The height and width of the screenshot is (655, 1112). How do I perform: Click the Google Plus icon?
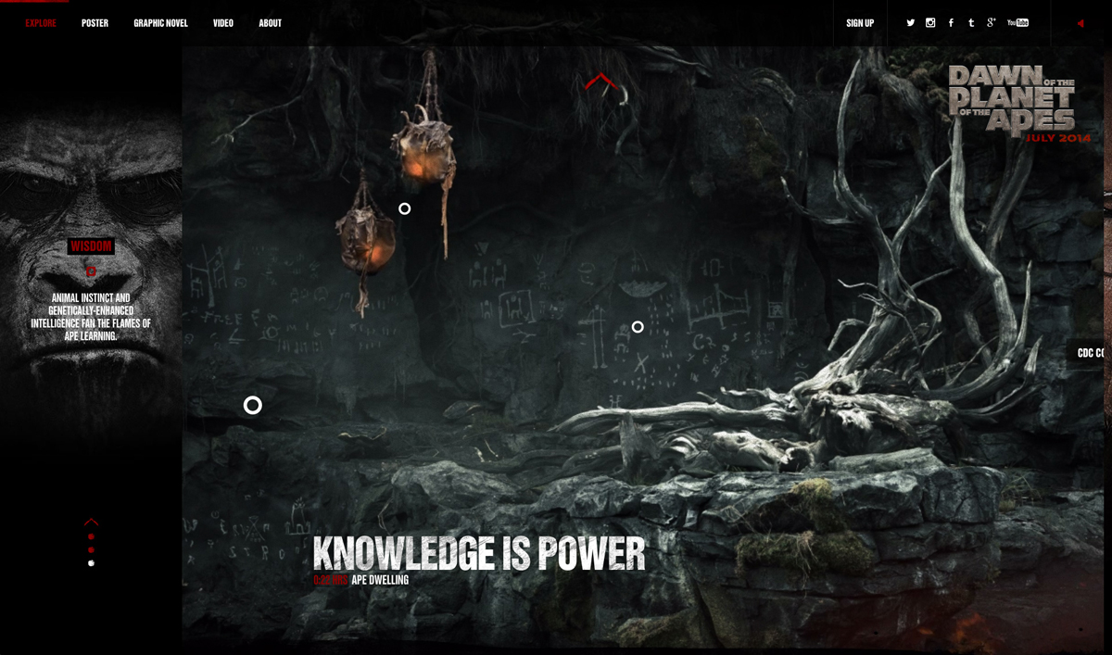tap(992, 22)
